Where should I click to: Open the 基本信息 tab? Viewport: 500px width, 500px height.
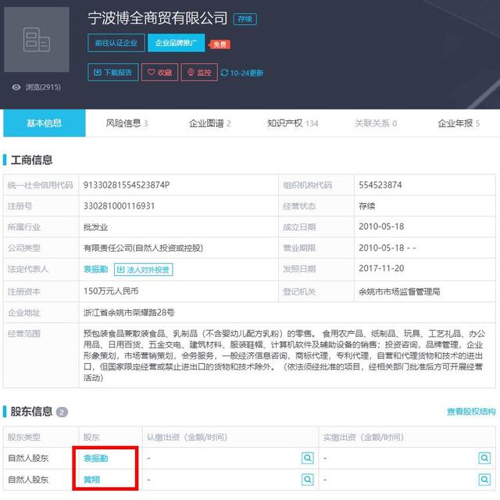[45, 123]
